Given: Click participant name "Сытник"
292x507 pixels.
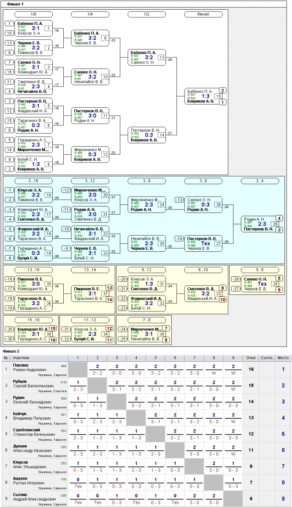Looking at the screenshot, I should 20,494.
